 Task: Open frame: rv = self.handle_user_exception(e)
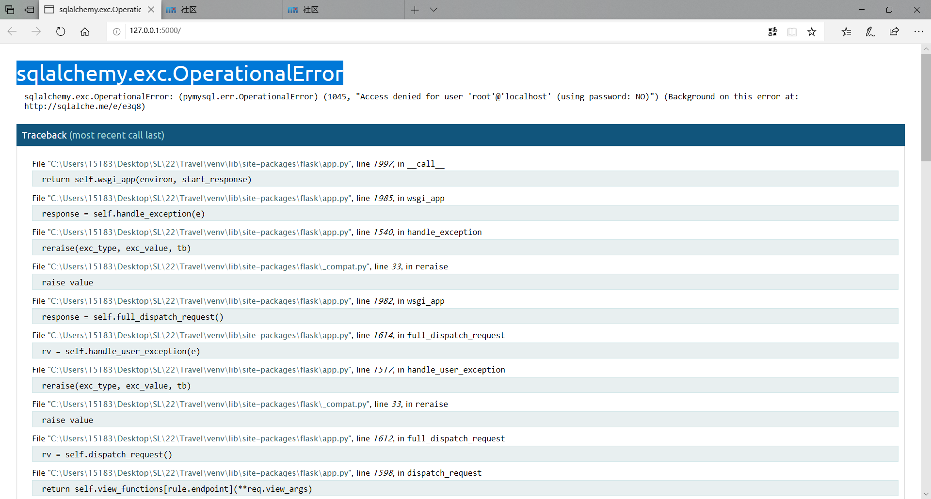coord(465,351)
